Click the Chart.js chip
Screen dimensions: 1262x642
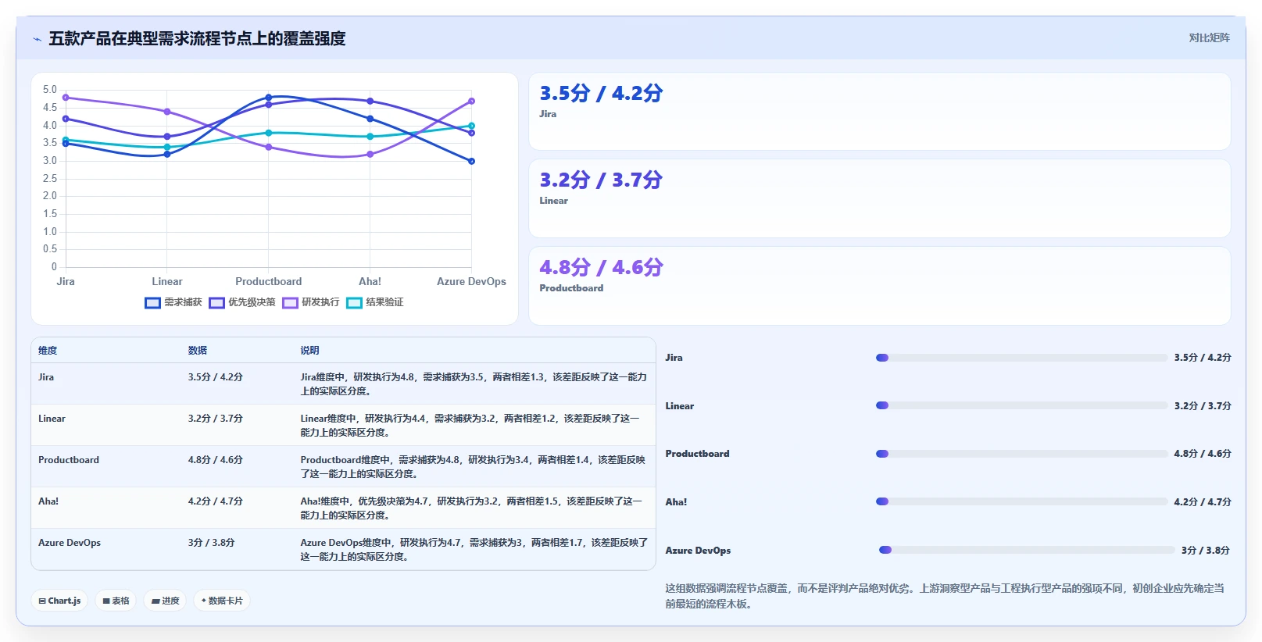[59, 601]
